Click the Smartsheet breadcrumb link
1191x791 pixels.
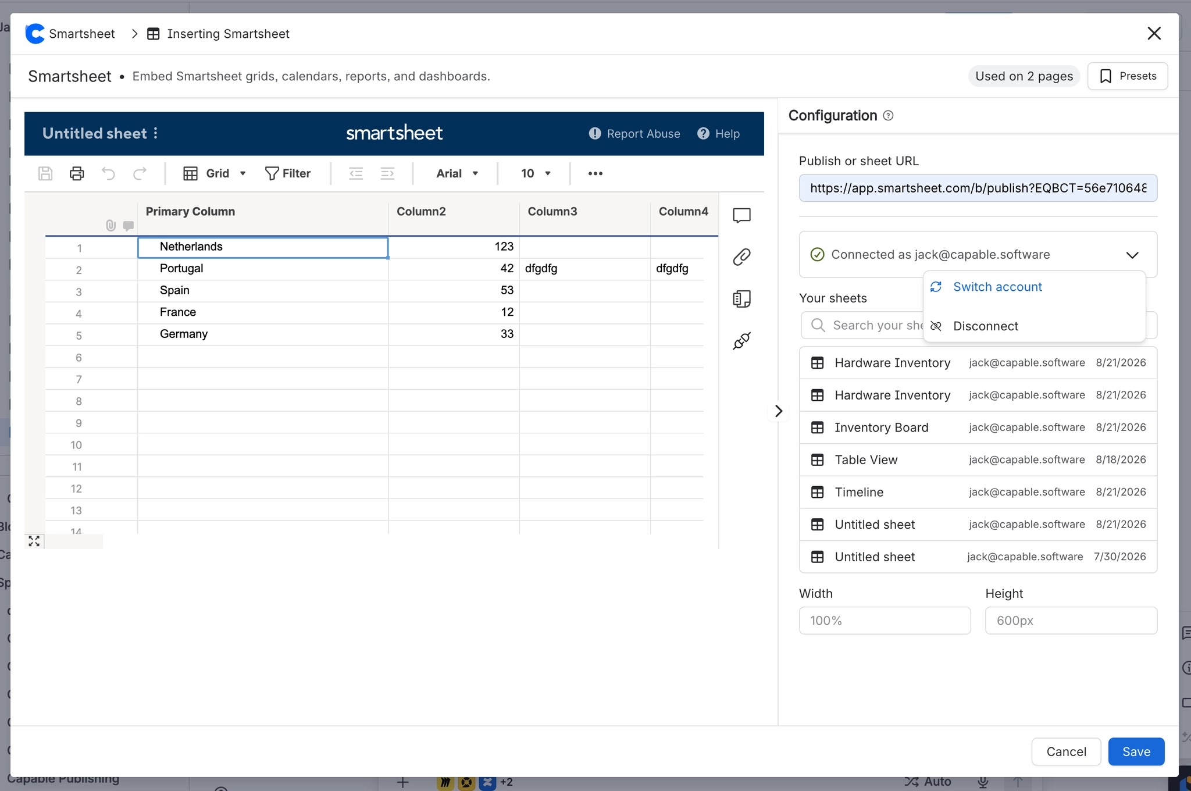[x=82, y=34]
